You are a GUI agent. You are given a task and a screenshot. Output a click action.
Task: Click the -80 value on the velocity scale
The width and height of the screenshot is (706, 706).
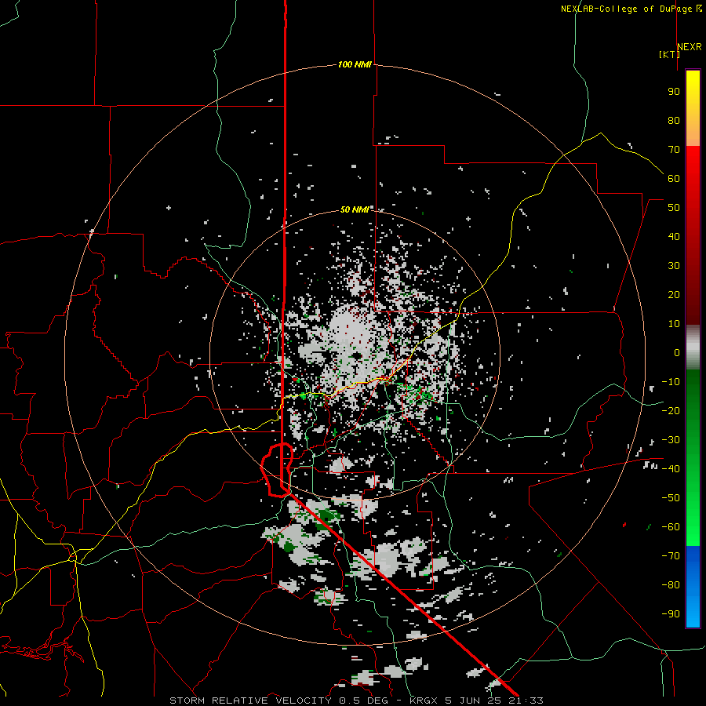[671, 585]
